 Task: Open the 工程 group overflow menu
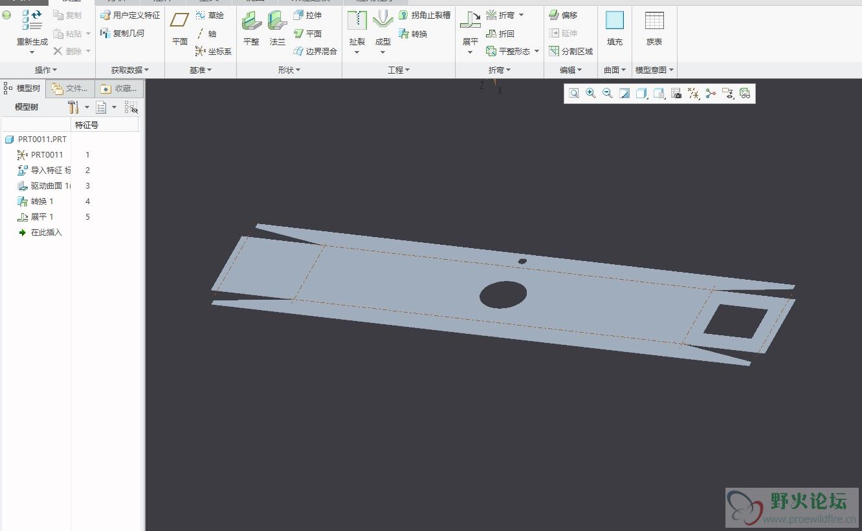click(399, 70)
